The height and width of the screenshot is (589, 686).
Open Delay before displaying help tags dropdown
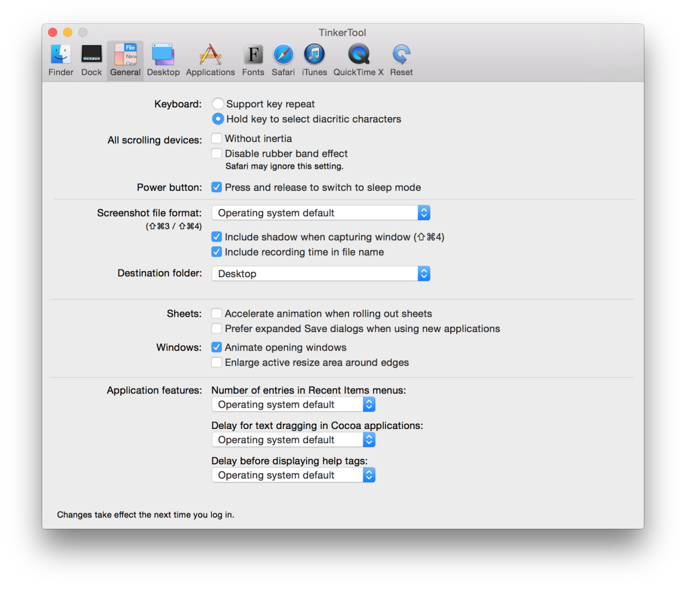click(293, 475)
